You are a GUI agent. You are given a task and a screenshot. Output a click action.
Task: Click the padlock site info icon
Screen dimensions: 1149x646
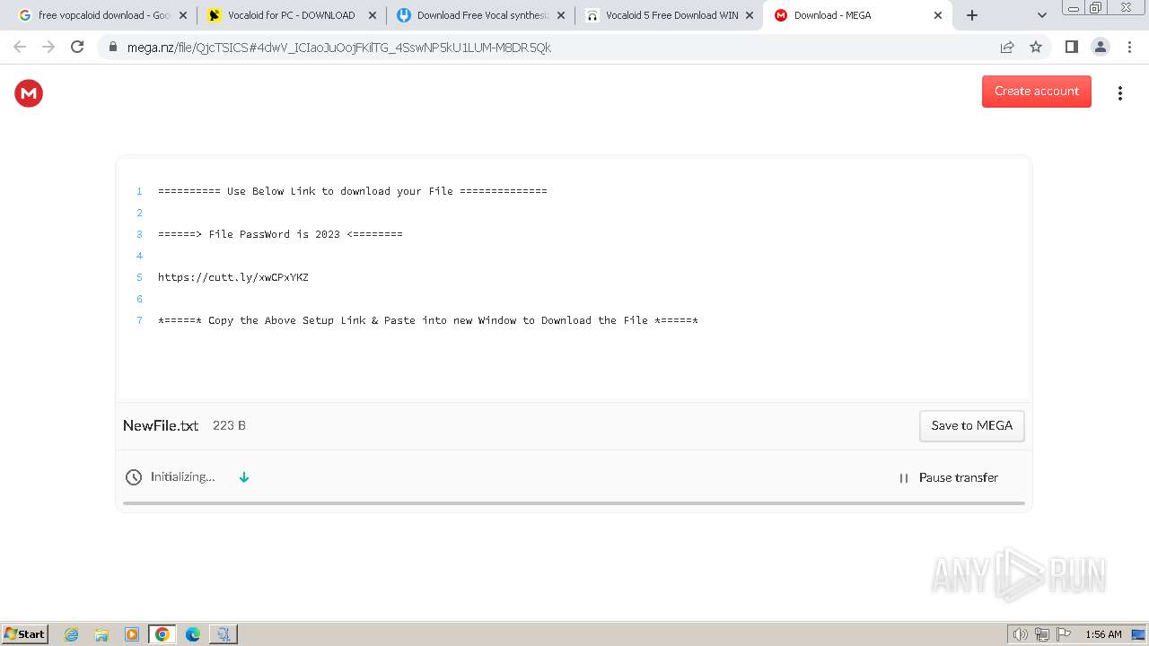[x=113, y=48]
